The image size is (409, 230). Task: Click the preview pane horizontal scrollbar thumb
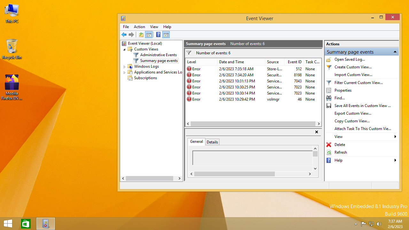point(234,174)
